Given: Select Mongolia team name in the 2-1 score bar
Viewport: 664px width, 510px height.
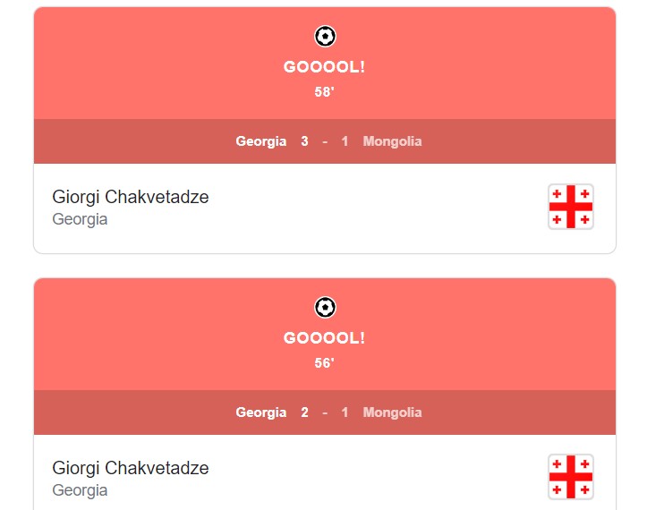Looking at the screenshot, I should click(392, 412).
